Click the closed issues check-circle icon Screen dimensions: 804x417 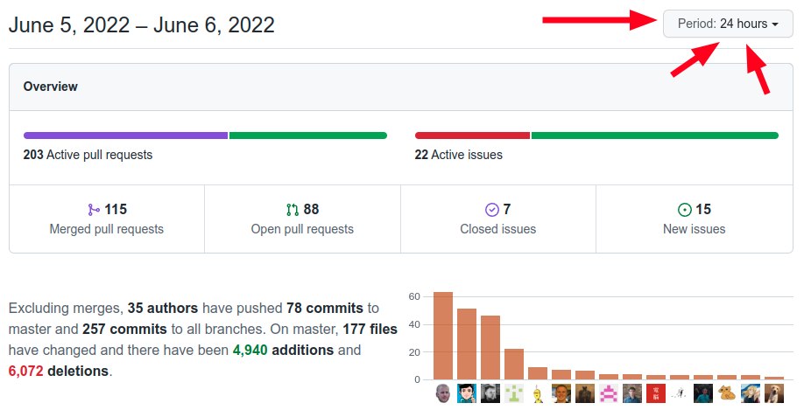(x=491, y=210)
